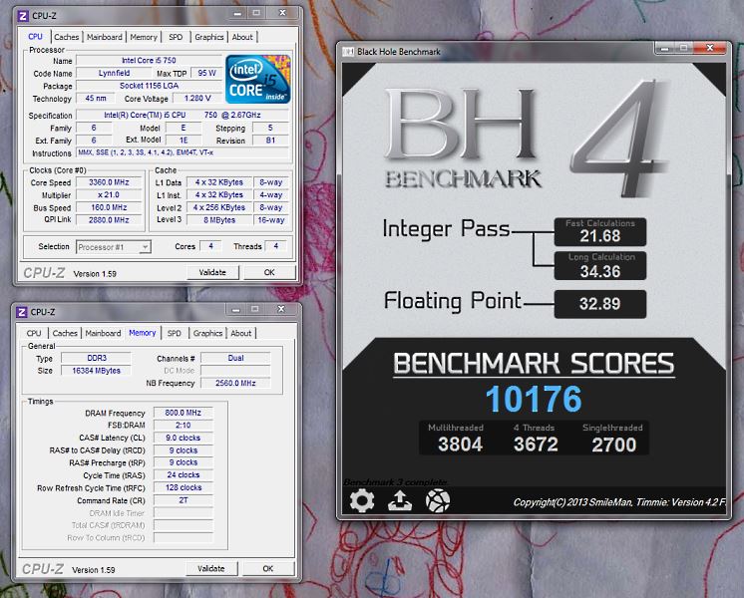Open Mainboard tab in bottom CPU-Z window
Screen dimensions: 744x598
[103, 333]
